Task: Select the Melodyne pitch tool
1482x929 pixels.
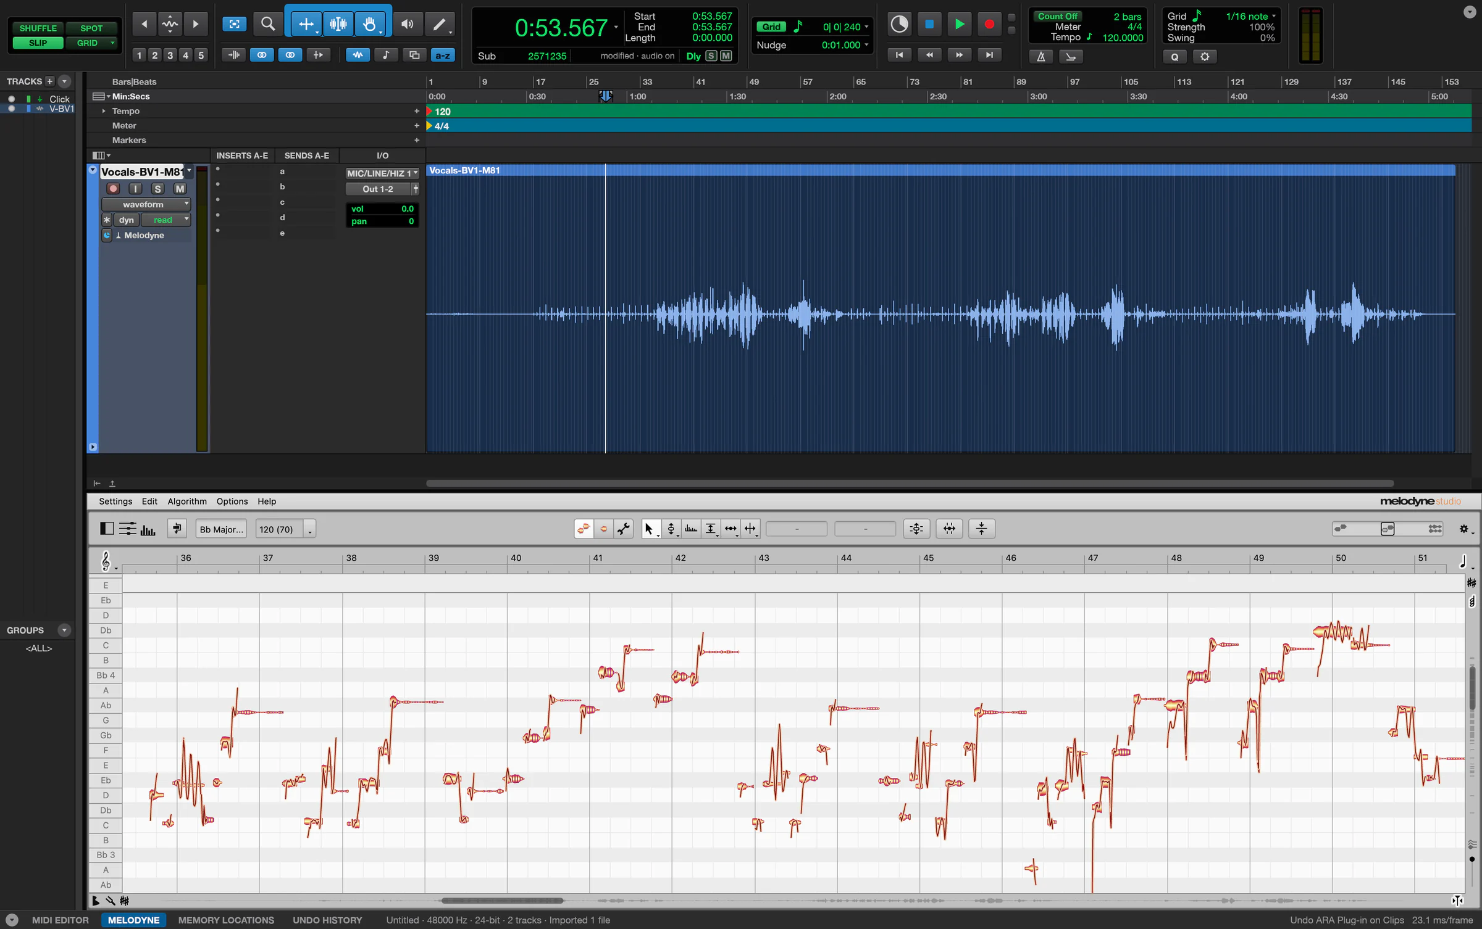Action: [671, 529]
